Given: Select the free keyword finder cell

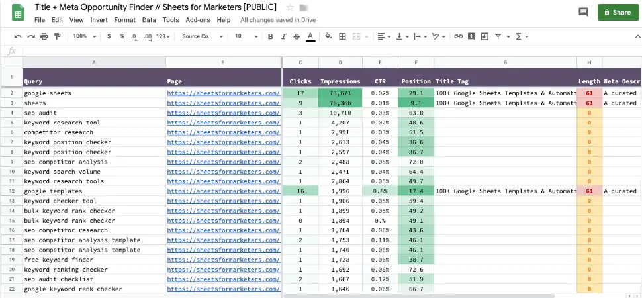Looking at the screenshot, I should coord(94,260).
